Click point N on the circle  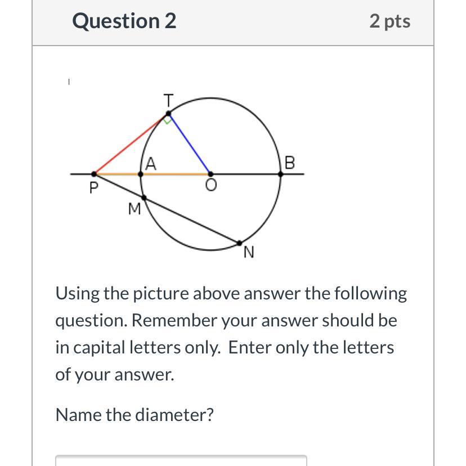point(240,243)
